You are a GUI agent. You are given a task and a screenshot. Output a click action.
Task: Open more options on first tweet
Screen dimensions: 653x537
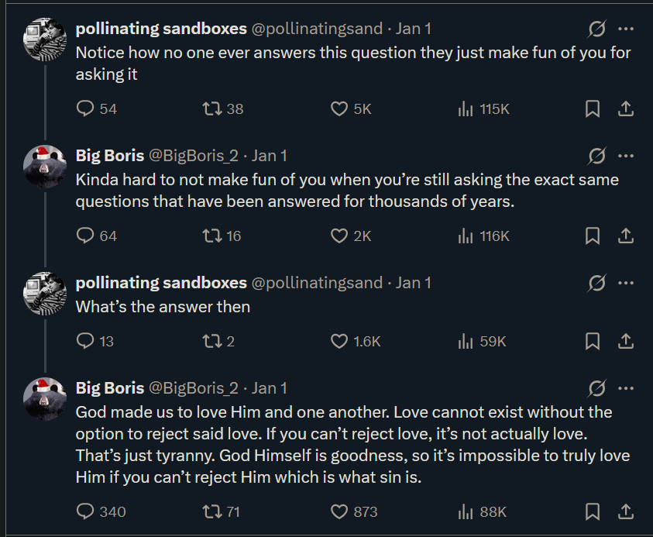626,29
